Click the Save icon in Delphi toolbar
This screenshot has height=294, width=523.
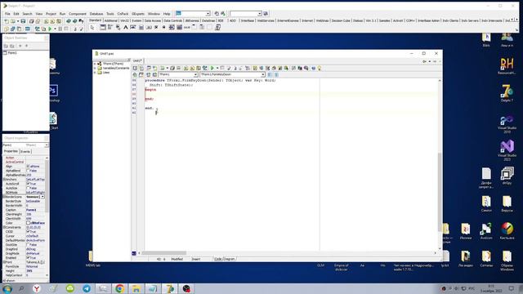coord(23,21)
